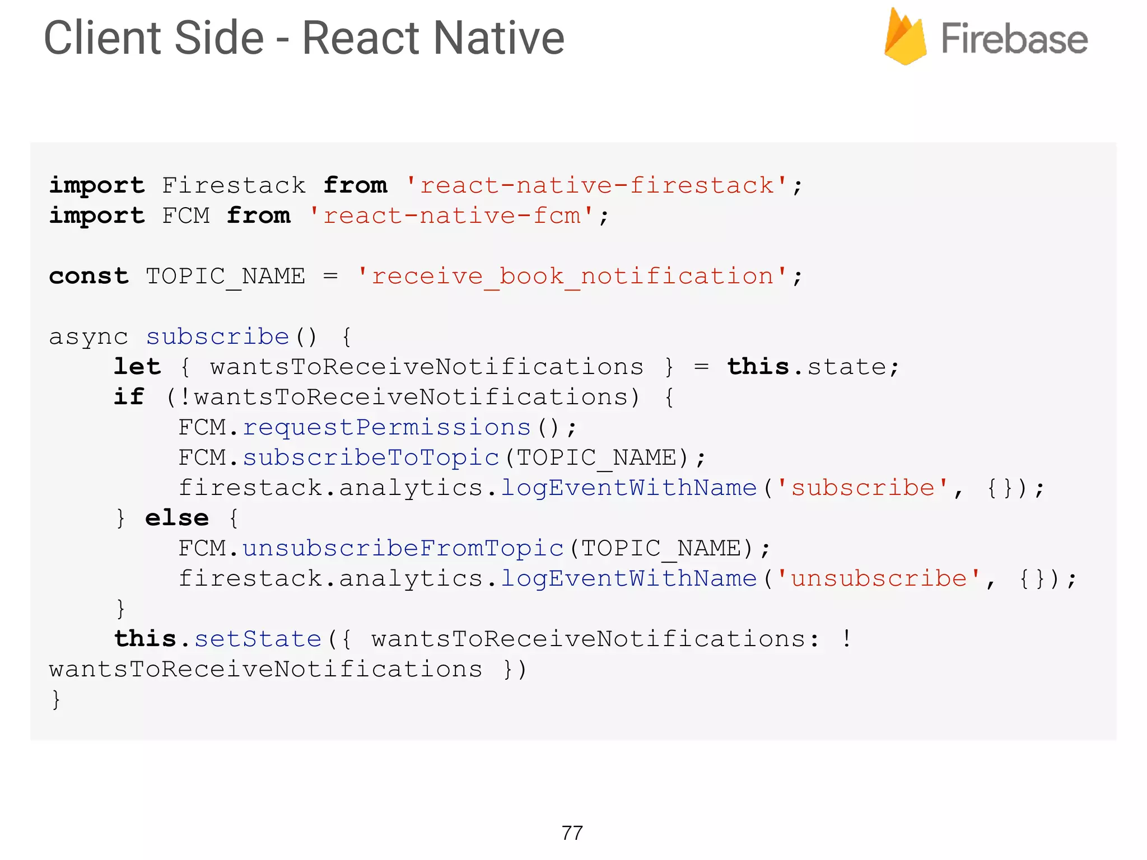
Task: Click the 'this.state' expression
Action: click(x=807, y=367)
